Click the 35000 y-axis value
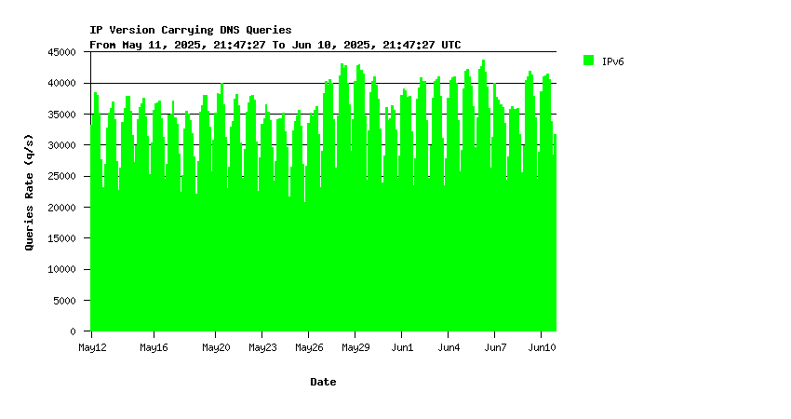The image size is (791, 419). click(x=61, y=115)
